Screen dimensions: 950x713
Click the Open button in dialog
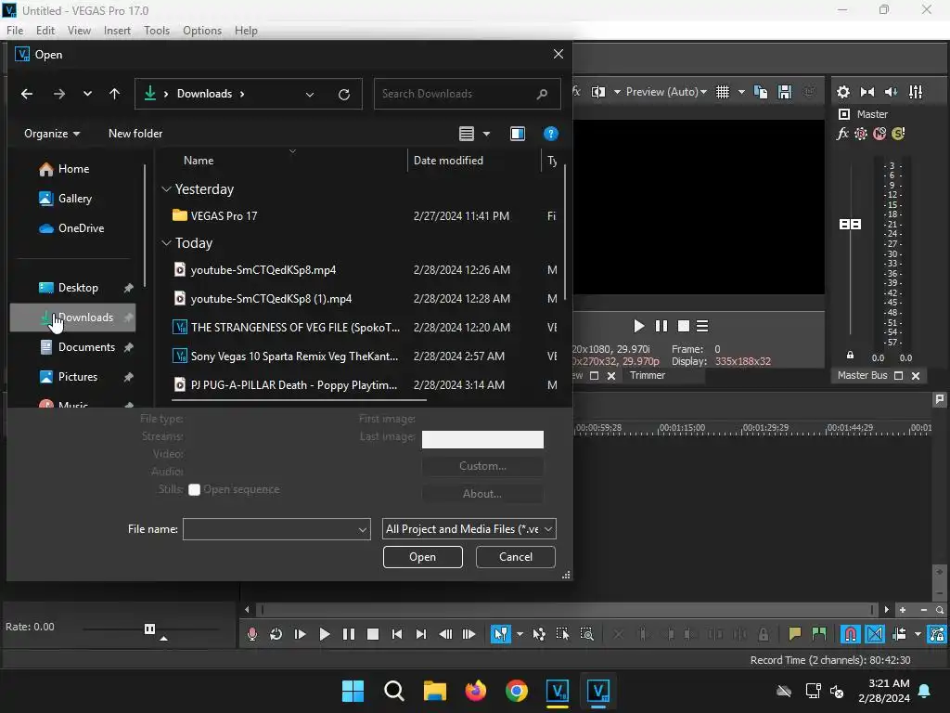[422, 557]
